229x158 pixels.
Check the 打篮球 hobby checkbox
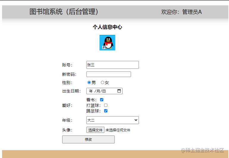pyautogui.click(x=106, y=105)
